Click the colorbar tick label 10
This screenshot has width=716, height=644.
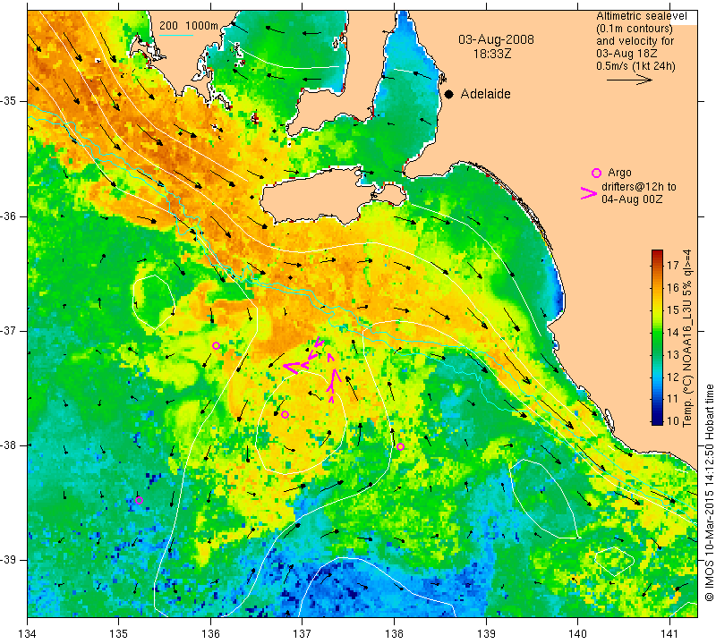673,420
